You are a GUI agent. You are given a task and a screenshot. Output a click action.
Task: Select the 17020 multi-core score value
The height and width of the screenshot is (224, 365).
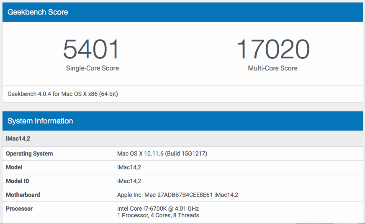coord(272,49)
